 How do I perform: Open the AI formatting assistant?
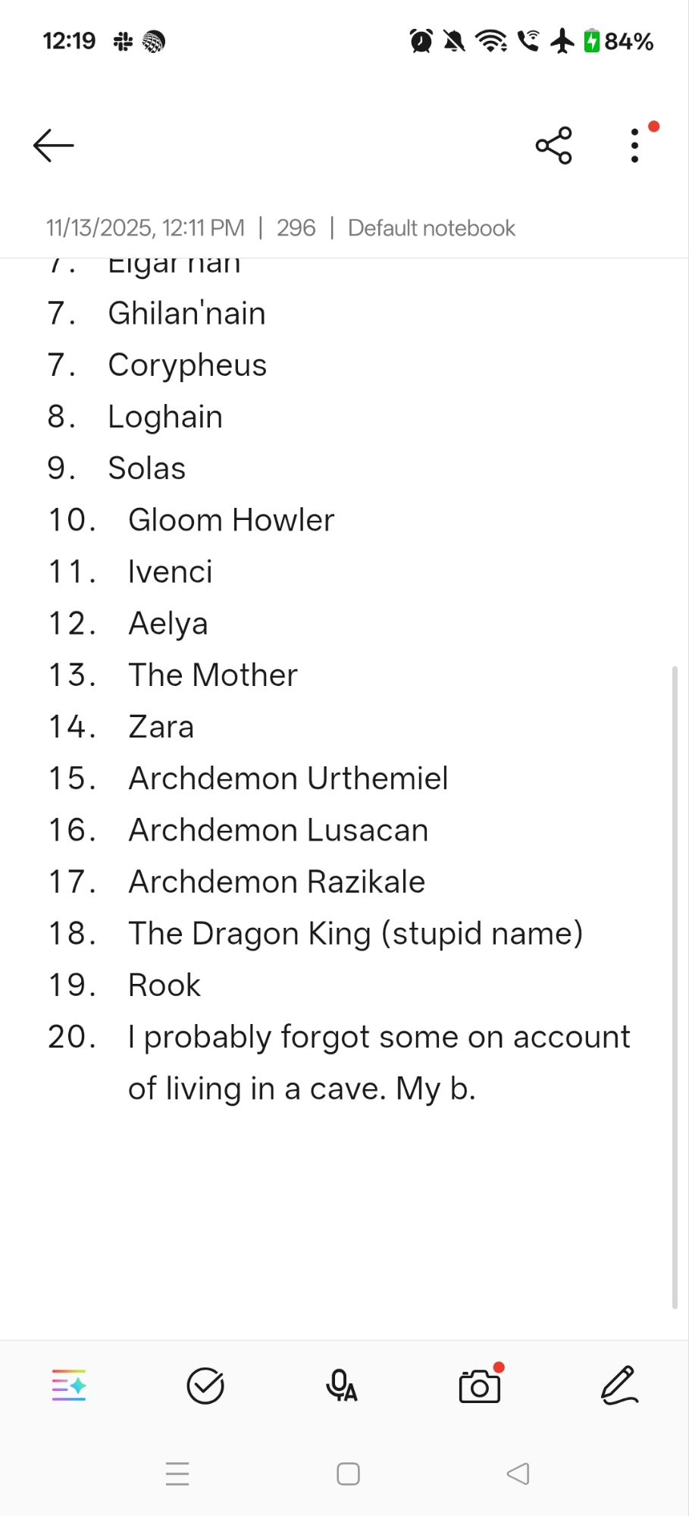point(69,1386)
